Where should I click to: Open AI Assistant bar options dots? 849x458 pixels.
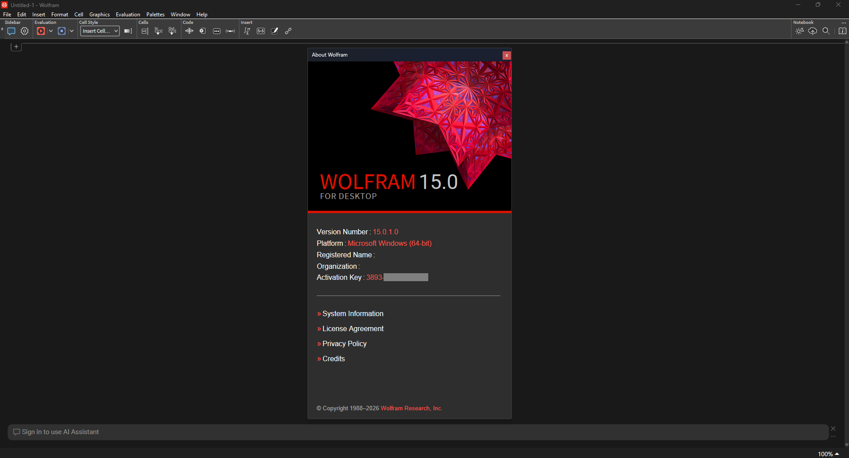pyautogui.click(x=833, y=437)
